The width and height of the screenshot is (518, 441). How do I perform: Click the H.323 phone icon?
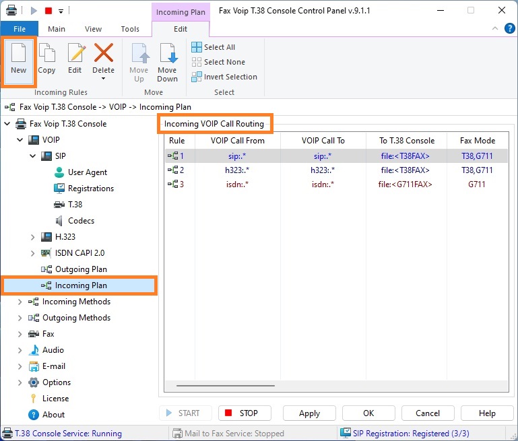(46, 237)
